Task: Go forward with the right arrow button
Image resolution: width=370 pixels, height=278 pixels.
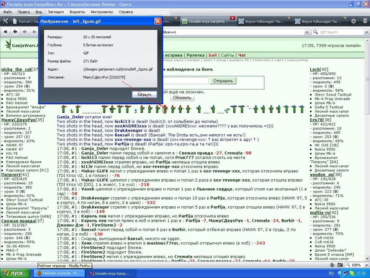Action: [x=25, y=31]
